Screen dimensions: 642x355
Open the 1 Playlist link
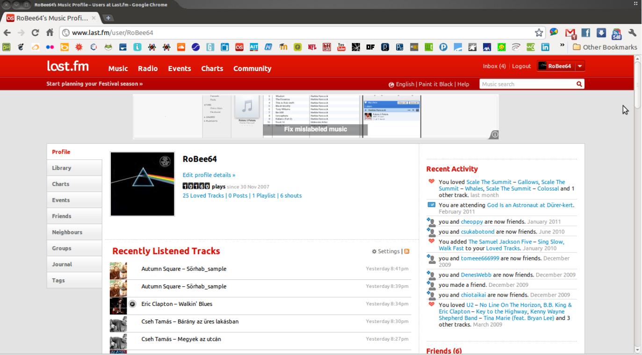(x=264, y=196)
